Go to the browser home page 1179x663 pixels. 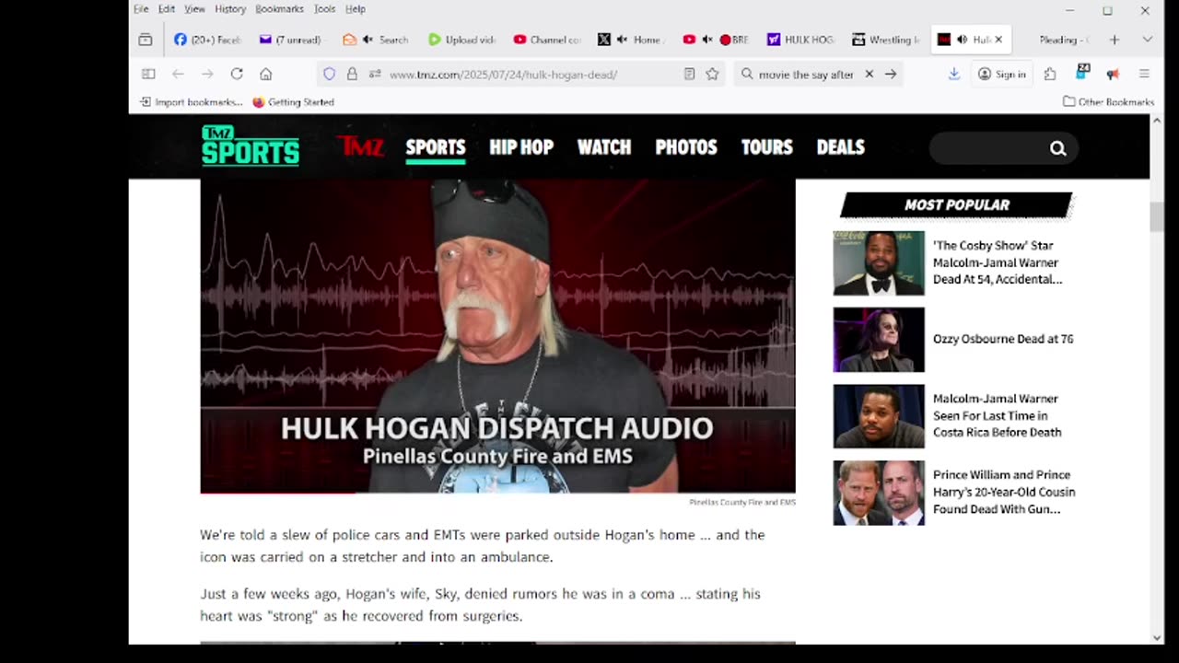point(266,74)
